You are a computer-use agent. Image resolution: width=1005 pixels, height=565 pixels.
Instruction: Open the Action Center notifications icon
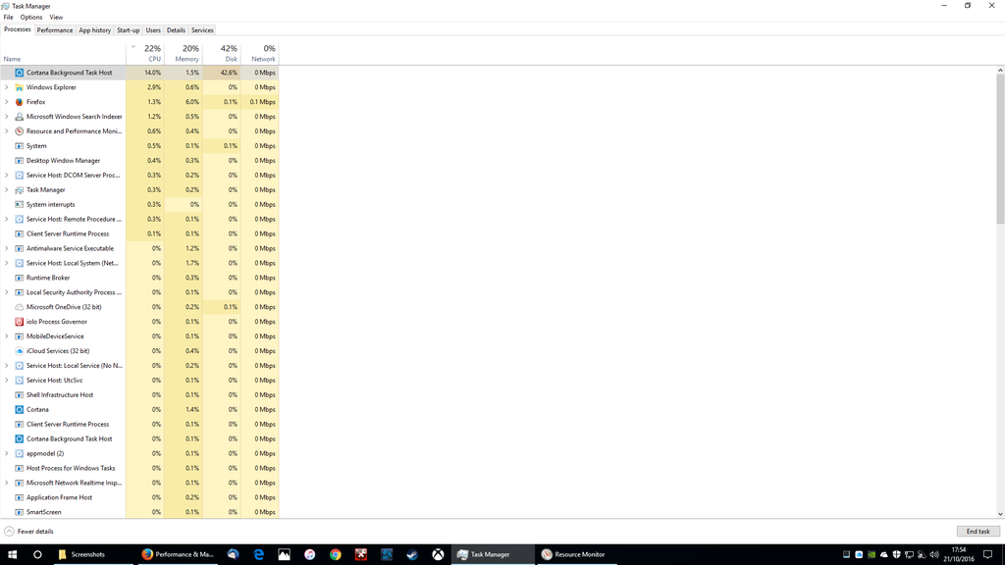(987, 555)
